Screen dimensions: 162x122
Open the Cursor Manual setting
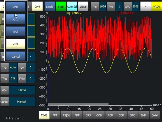click(x=22, y=102)
